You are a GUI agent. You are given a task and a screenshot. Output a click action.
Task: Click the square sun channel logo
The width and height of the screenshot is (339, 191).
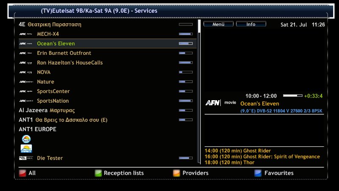26,149
